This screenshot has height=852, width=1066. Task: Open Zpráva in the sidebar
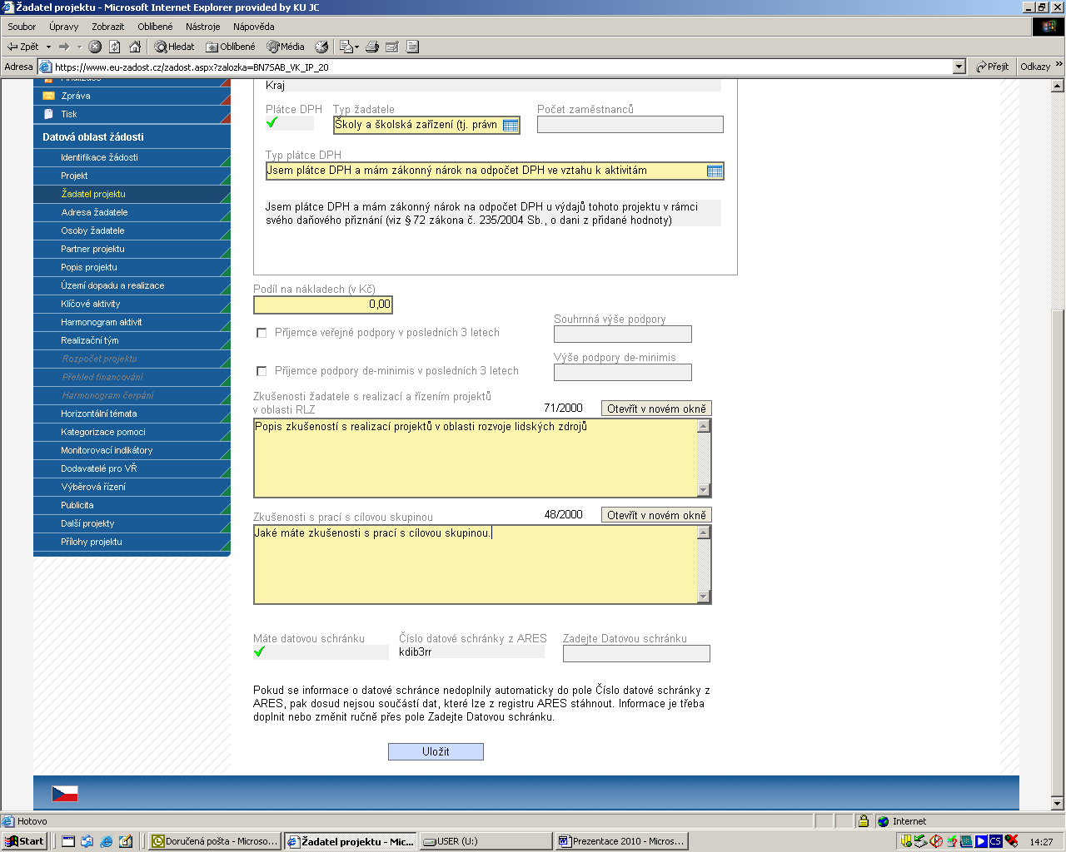coord(132,96)
